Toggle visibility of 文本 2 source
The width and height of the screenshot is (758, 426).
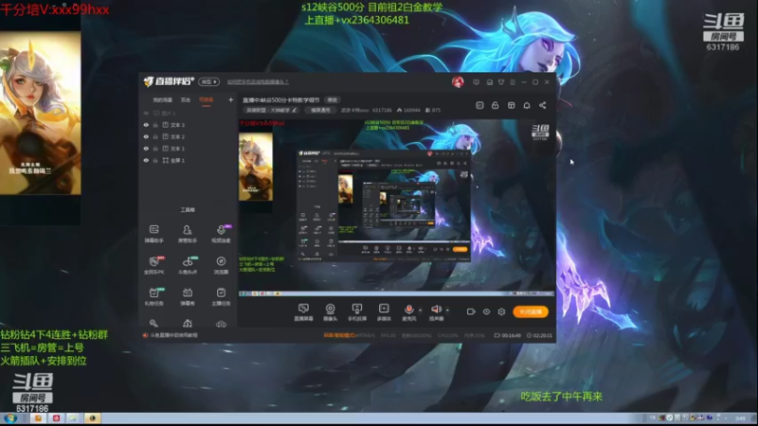[146, 136]
